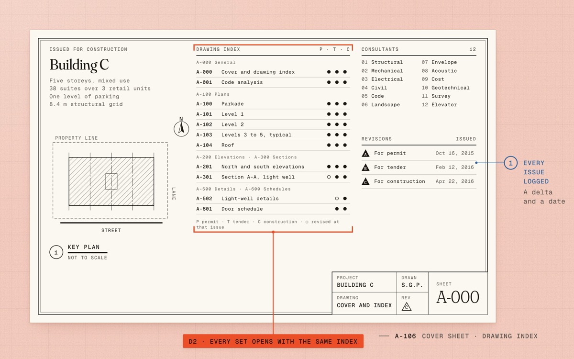Select consultant 12 Elevator
The height and width of the screenshot is (359, 574).
pyautogui.click(x=439, y=105)
